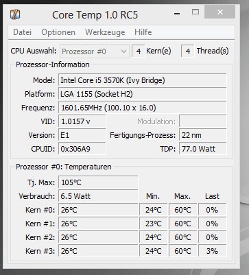
Task: Click Kern #3 load value 3%
Action: pos(212,251)
